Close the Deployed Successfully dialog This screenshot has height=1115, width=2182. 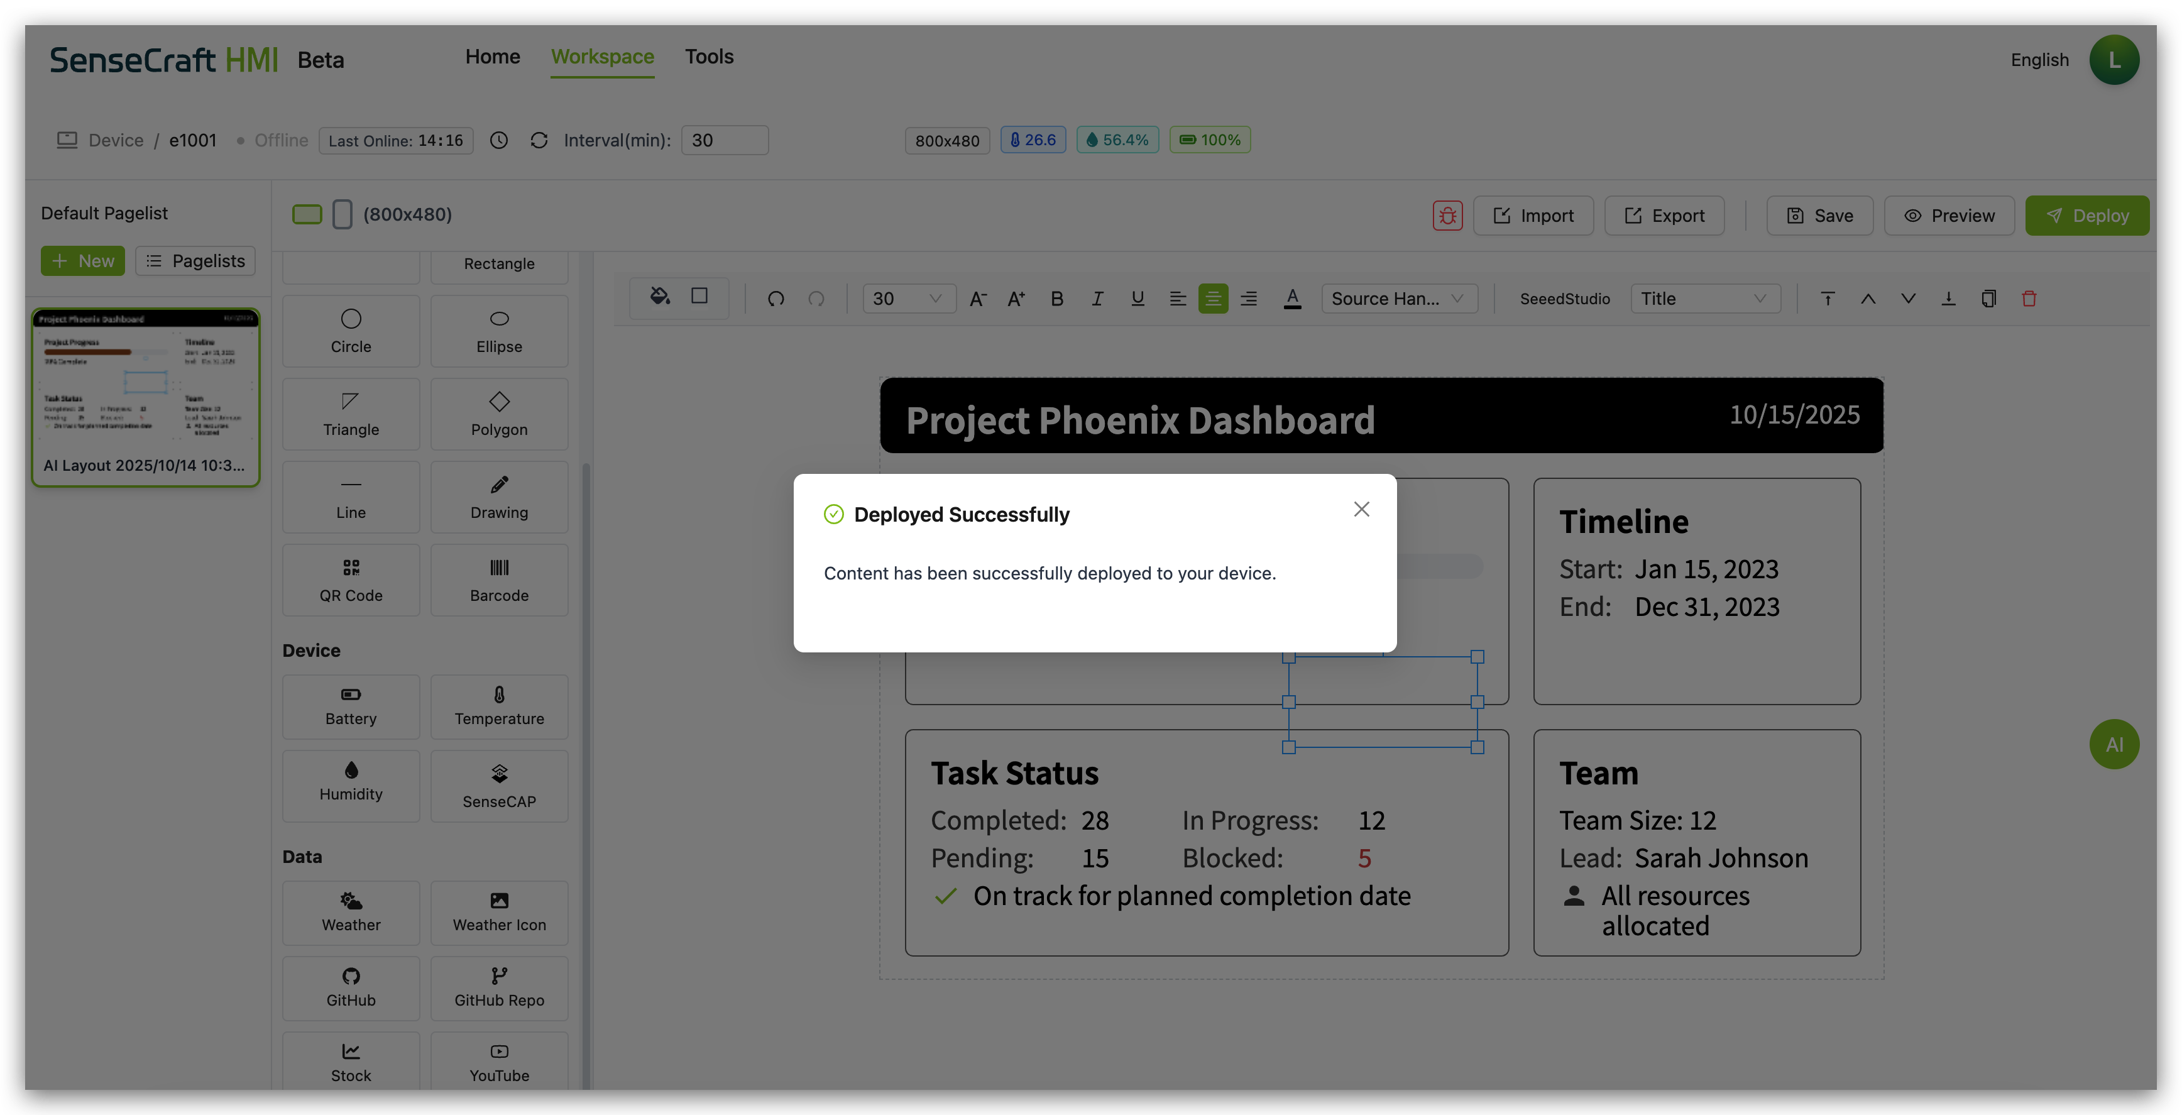1361,509
